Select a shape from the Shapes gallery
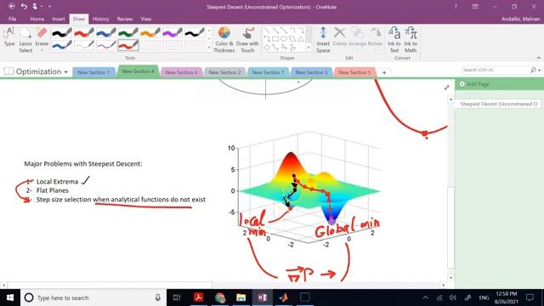This screenshot has height=306, width=544. point(284,39)
